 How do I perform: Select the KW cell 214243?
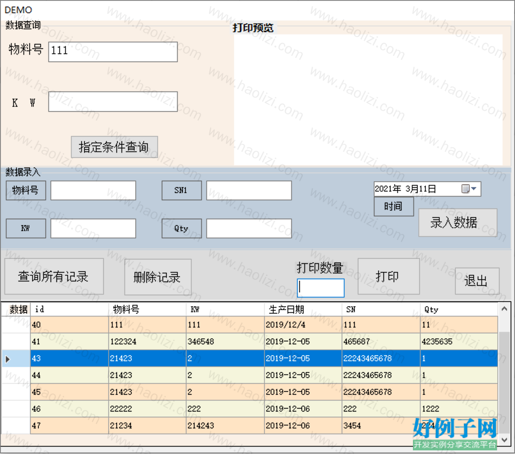pos(225,425)
